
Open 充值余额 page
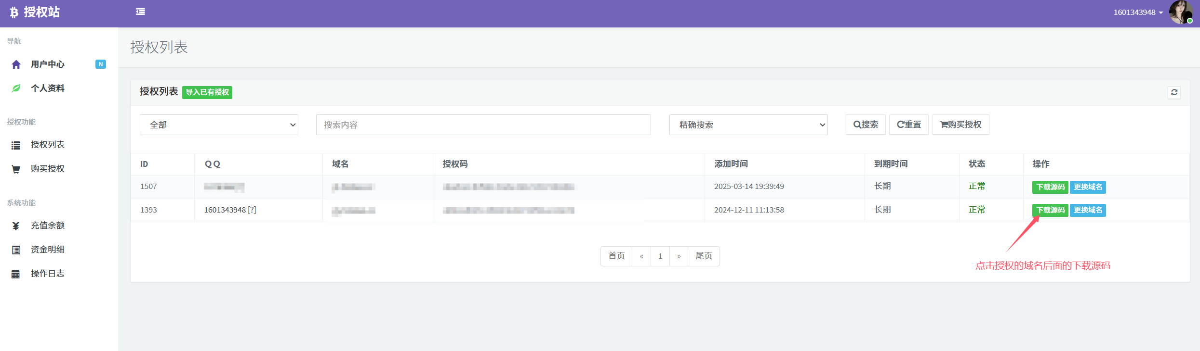coord(48,226)
